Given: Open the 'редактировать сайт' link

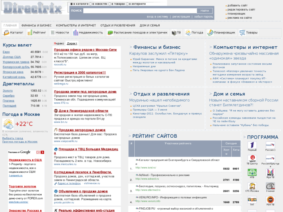Looking at the screenshot, I should click(x=241, y=10).
